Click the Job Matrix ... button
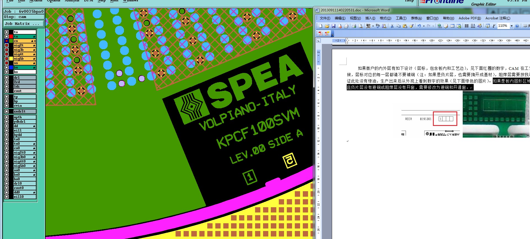Image resolution: width=530 pixels, height=239 pixels. 23,24
